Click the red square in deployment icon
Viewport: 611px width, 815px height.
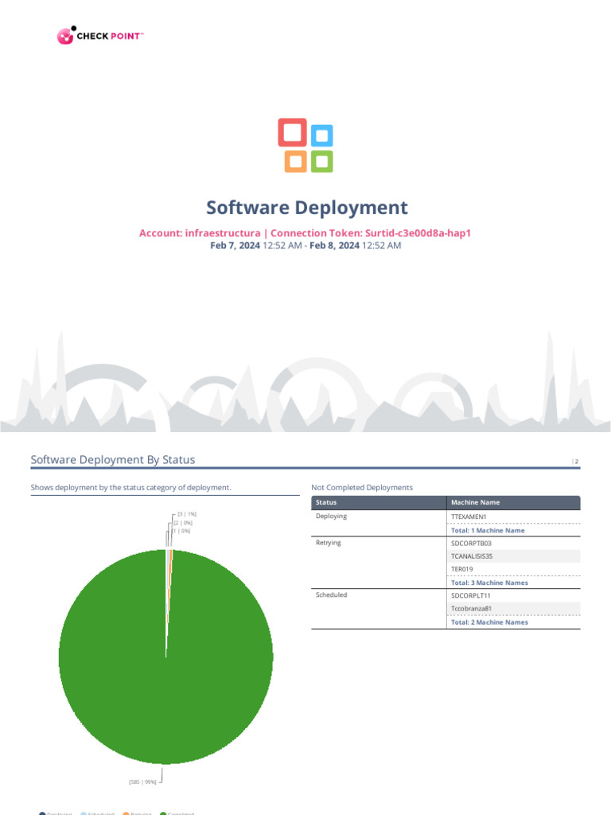click(x=292, y=133)
